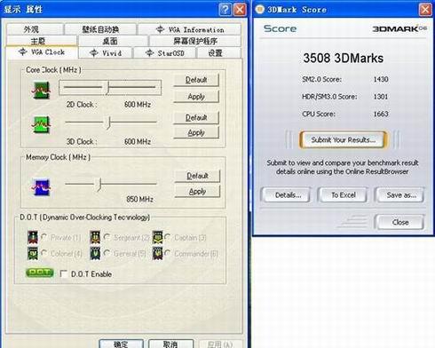The width and height of the screenshot is (435, 348).
Task: Click Apply for the Memory Clock
Action: 197,192
